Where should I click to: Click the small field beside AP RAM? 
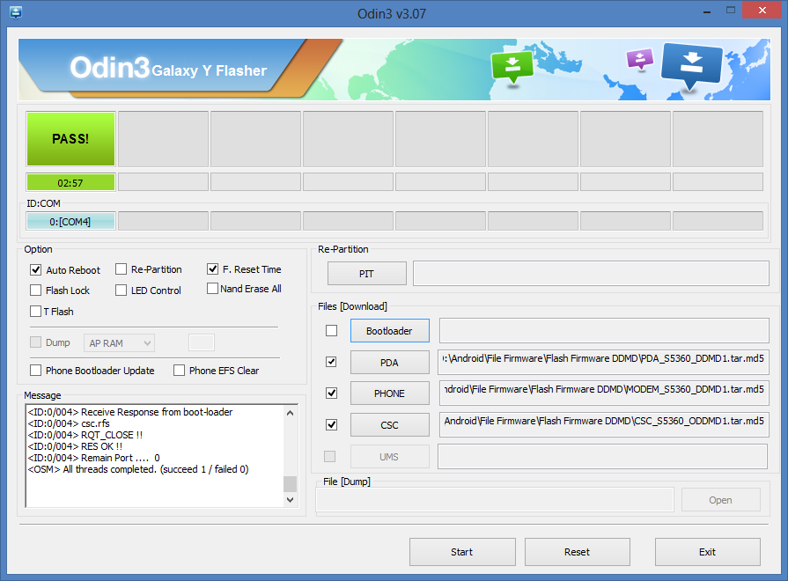pyautogui.click(x=202, y=342)
